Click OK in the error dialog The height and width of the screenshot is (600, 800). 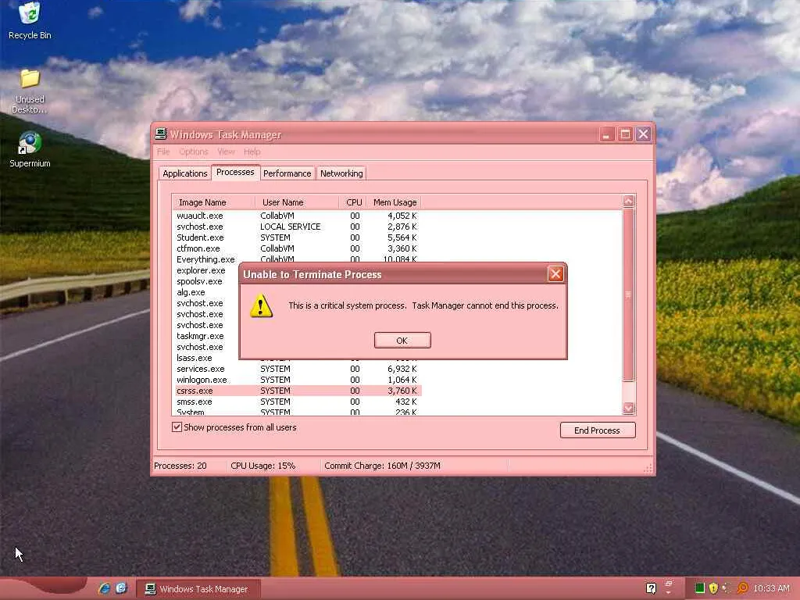(x=402, y=341)
